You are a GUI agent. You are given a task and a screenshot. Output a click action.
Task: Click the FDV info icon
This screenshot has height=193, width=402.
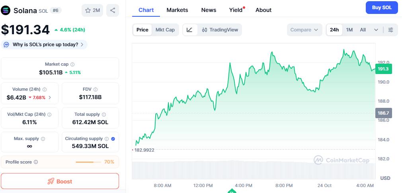(96, 90)
